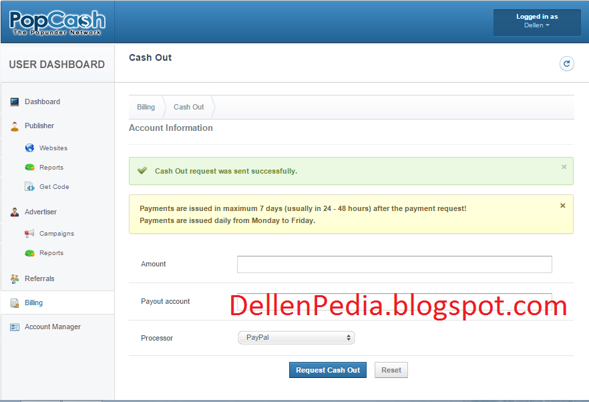Screen dimensions: 589x402
Task: Click the Websites globe icon
Action: pos(29,148)
